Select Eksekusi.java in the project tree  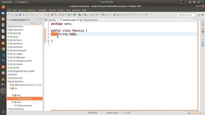pyautogui.click(x=25, y=99)
